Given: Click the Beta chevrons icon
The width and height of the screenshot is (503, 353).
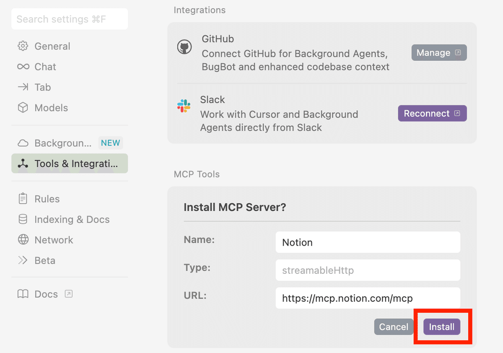Looking at the screenshot, I should [x=23, y=260].
